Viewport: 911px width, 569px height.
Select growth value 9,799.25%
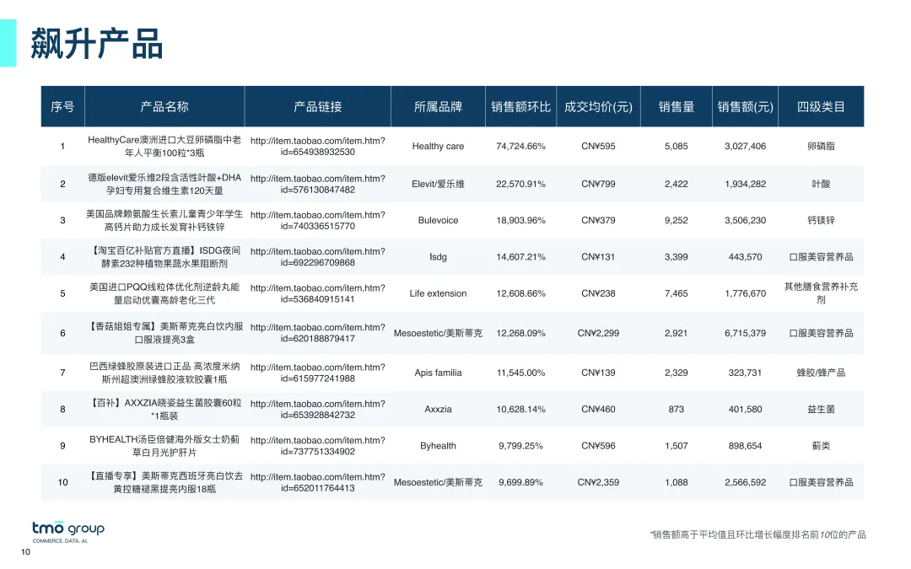pyautogui.click(x=520, y=446)
